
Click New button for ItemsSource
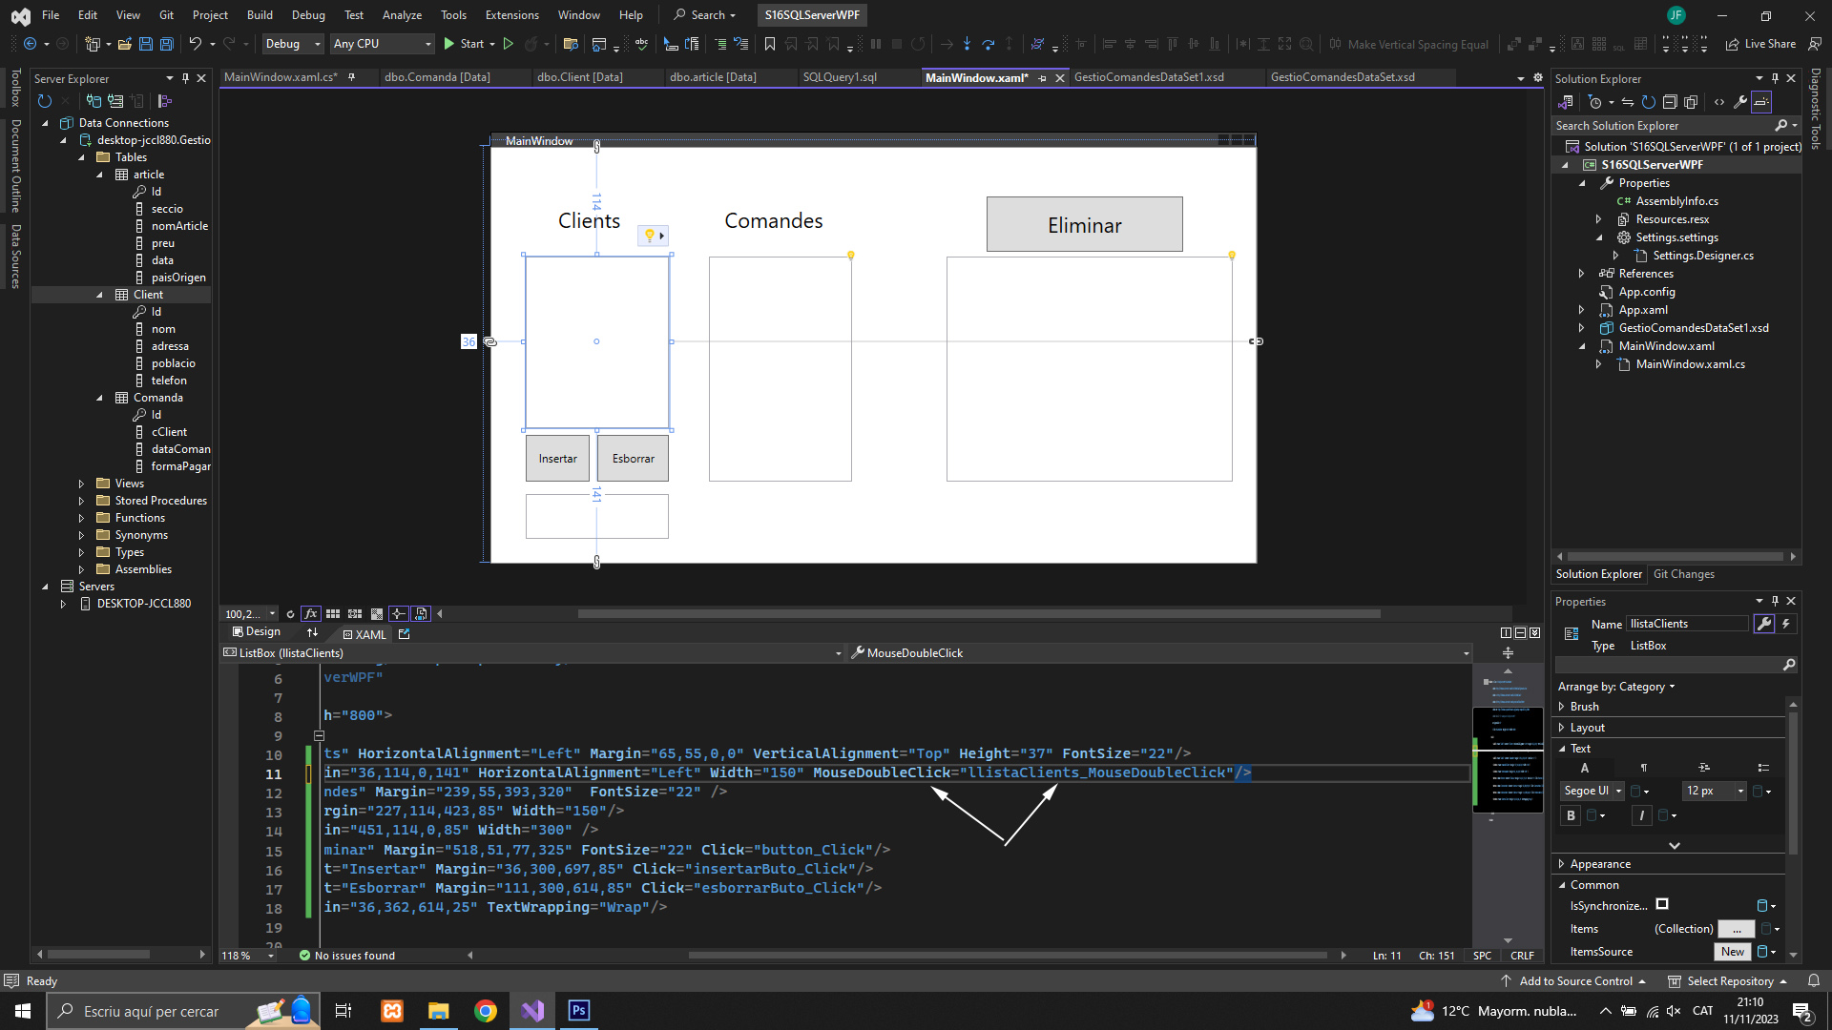[1733, 952]
